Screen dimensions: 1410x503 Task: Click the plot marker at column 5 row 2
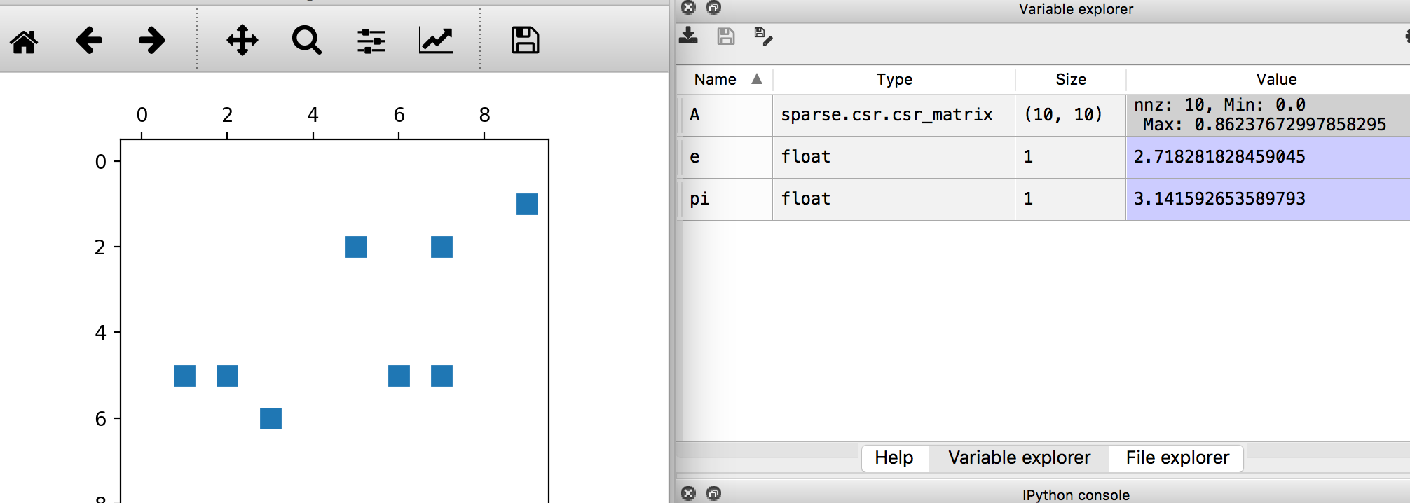tap(356, 247)
